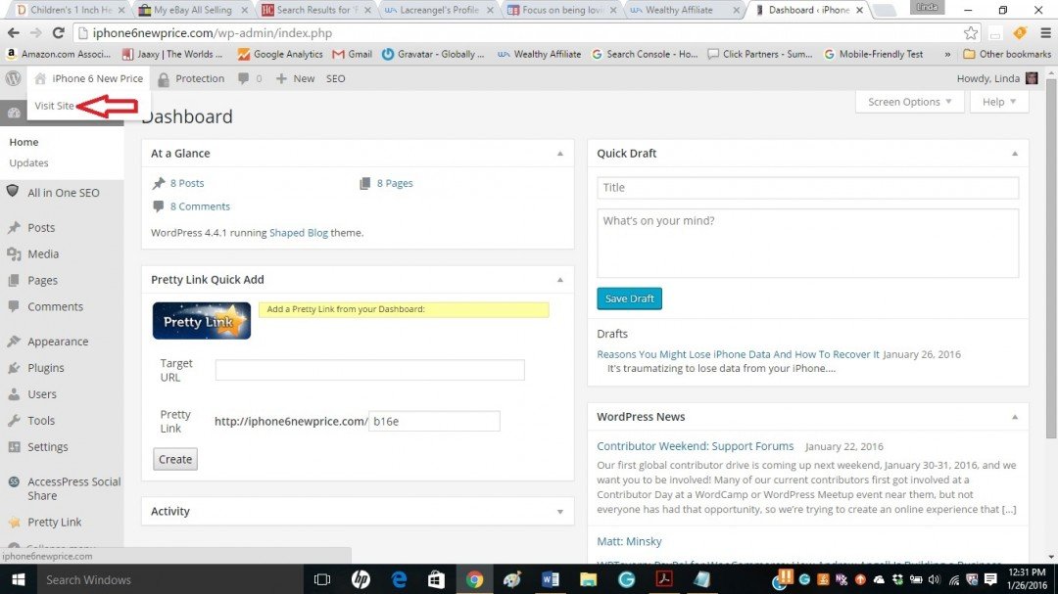Expand the Activity widget
The image size is (1058, 594).
pyautogui.click(x=560, y=512)
